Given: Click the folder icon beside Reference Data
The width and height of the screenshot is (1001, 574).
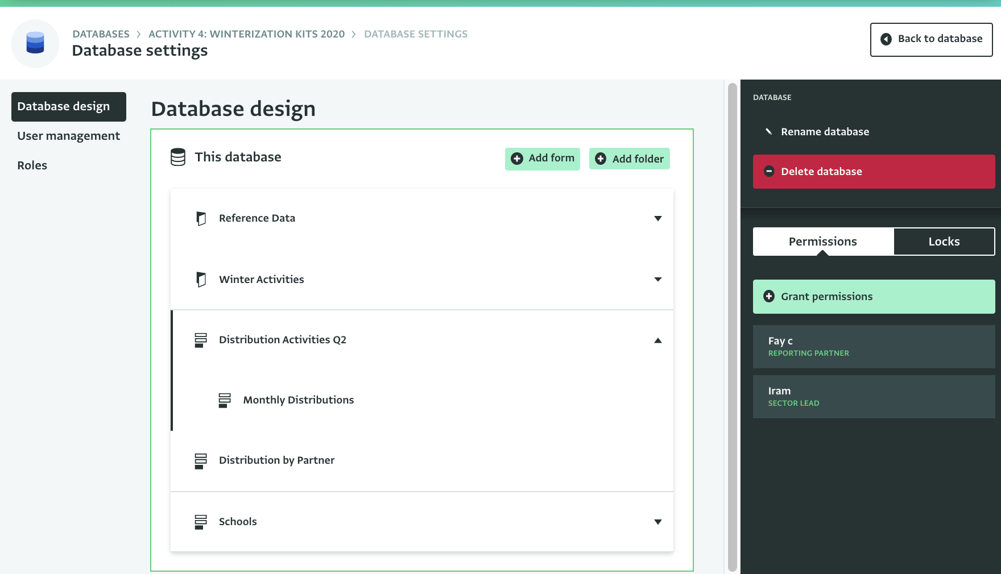Looking at the screenshot, I should (200, 218).
